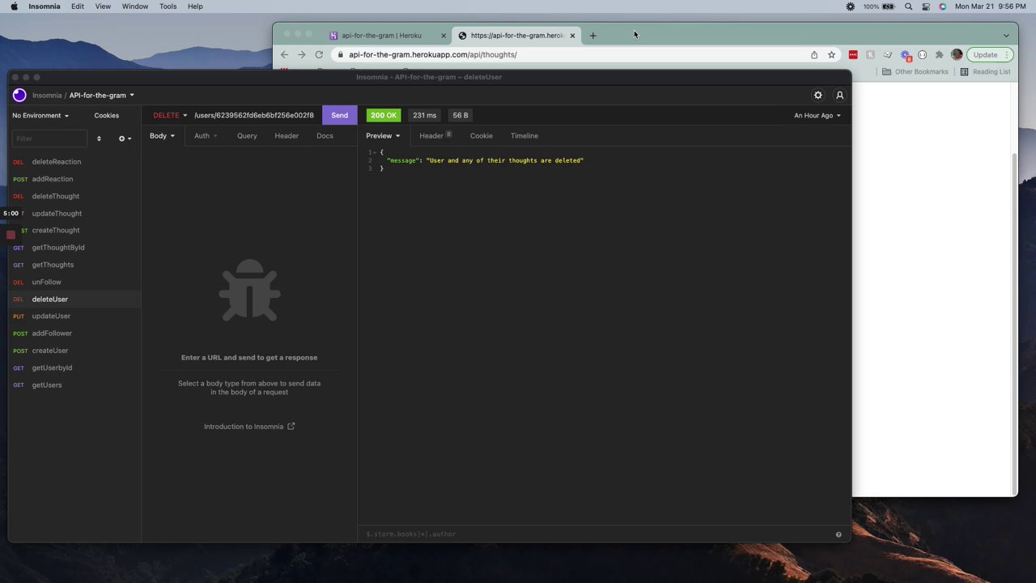This screenshot has width=1036, height=583.
Task: Open the Preview mode dropdown
Action: click(383, 136)
